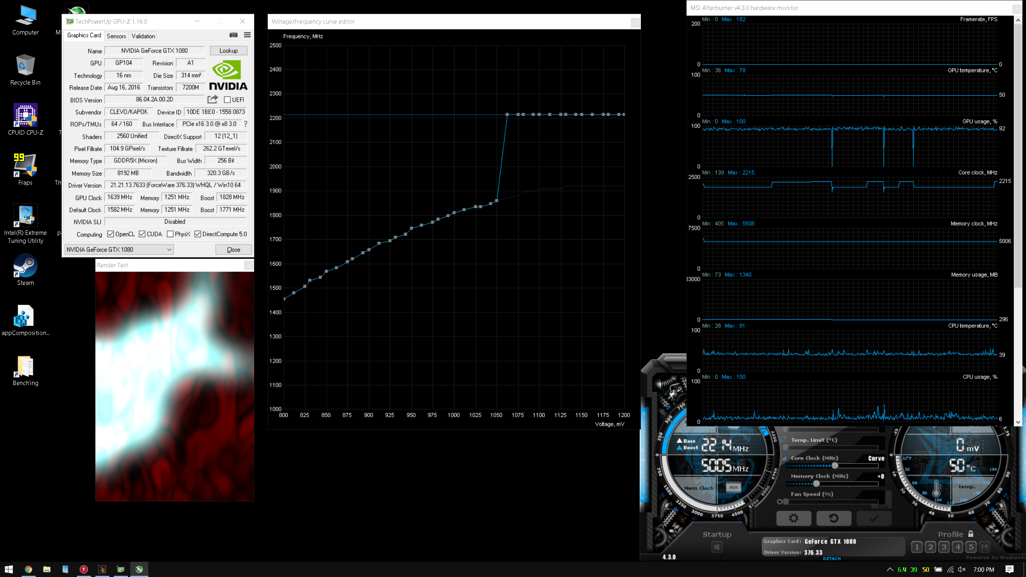Click the GPU-Z screenshot camera icon
Screen dimensions: 1026x577
pos(233,35)
